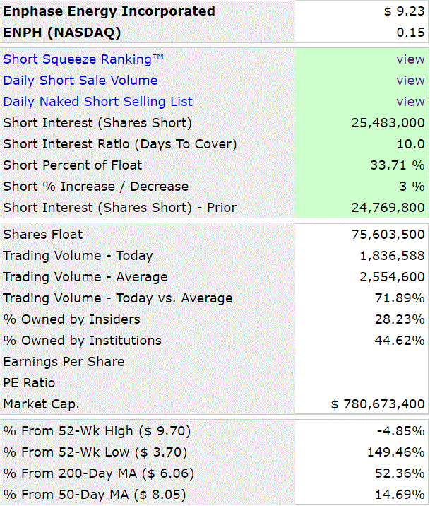Select the Short Interest value 25,483,000
Image resolution: width=430 pixels, height=506 pixels.
pos(388,123)
